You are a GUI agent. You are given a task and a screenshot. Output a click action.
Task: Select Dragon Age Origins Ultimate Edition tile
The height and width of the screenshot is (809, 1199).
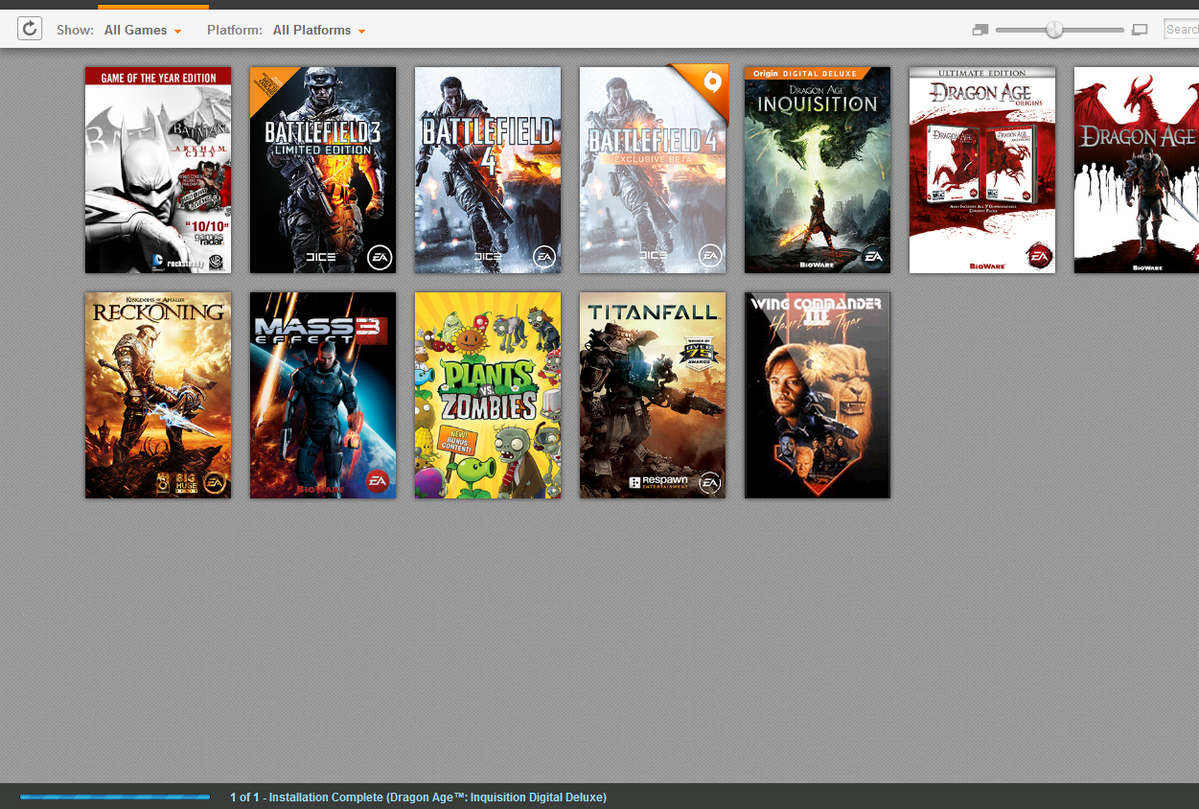click(x=982, y=170)
